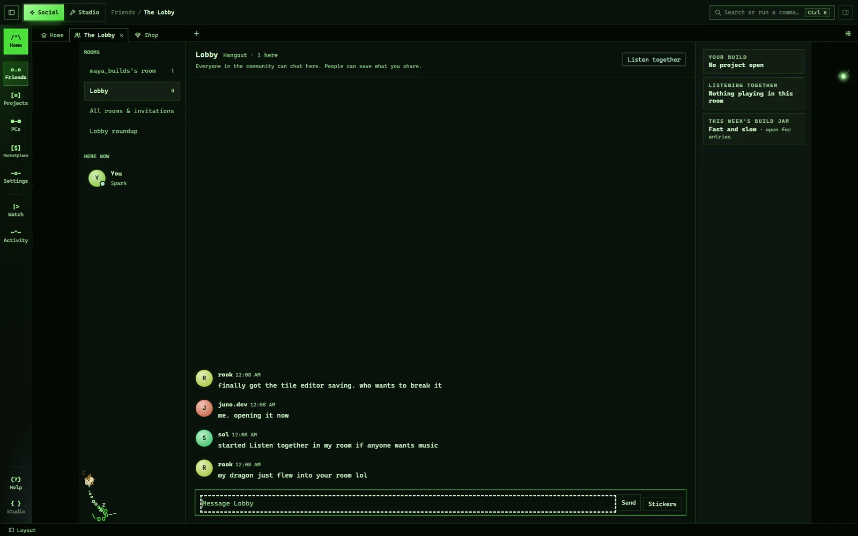The height and width of the screenshot is (536, 858).
Task: Open maya_builds's room
Action: [132, 71]
